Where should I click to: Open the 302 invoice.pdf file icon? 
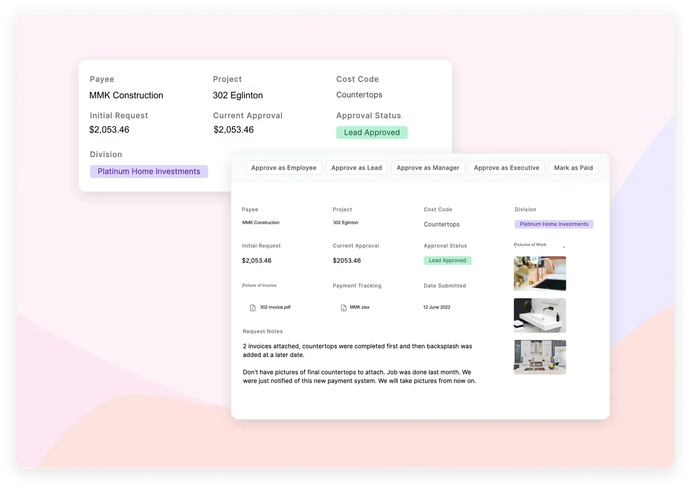pos(253,308)
